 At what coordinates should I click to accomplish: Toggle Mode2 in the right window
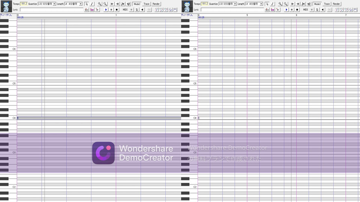317,4
